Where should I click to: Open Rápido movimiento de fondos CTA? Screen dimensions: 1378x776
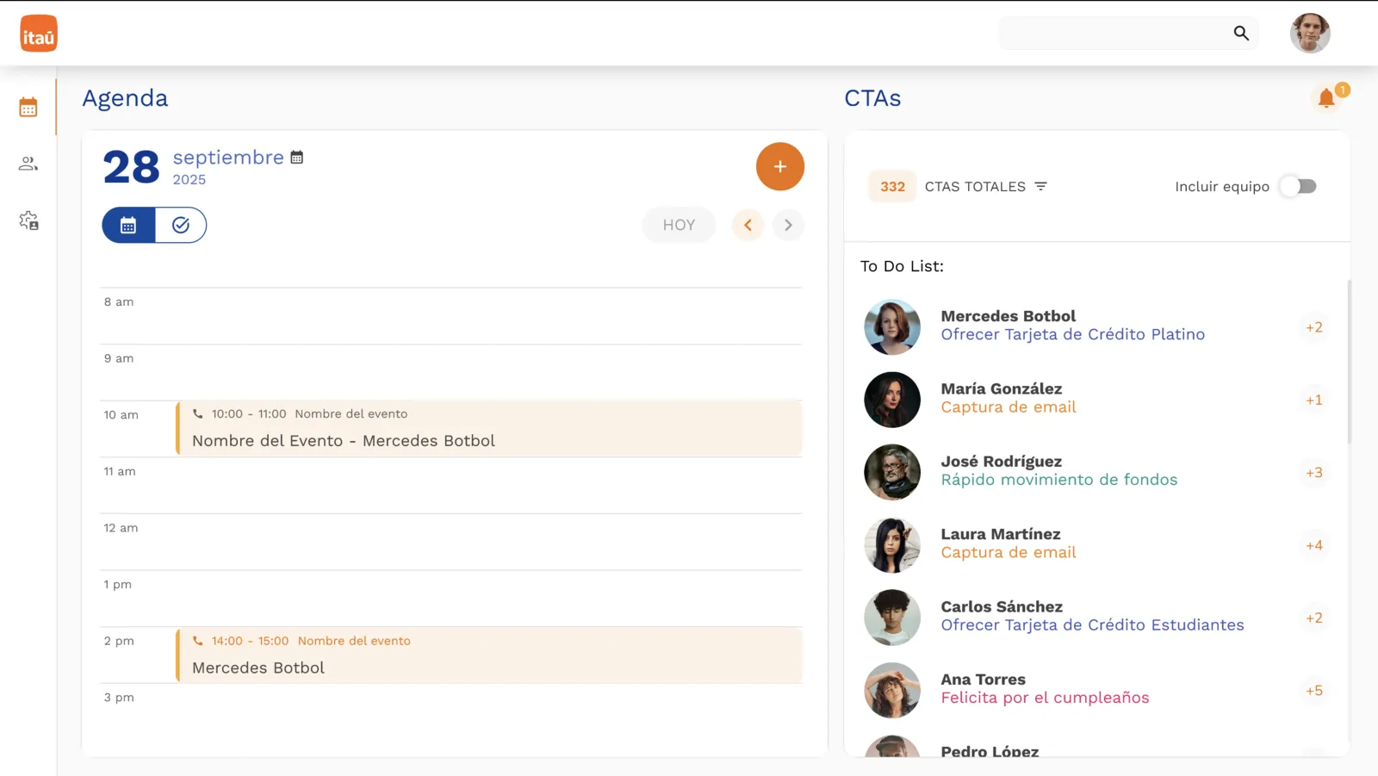tap(1059, 480)
